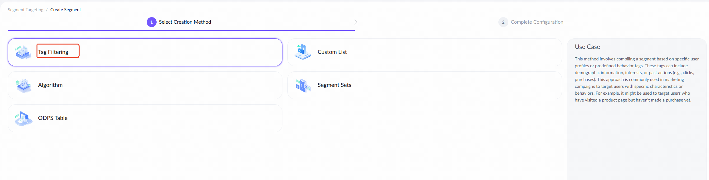Click the ODPS Table icon
The image size is (709, 180).
click(23, 118)
